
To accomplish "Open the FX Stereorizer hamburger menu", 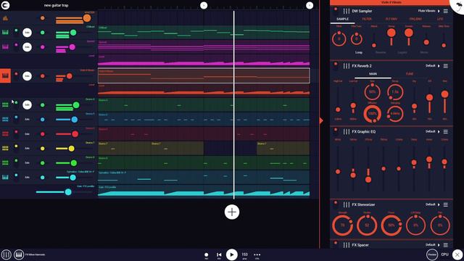I will [x=446, y=204].
